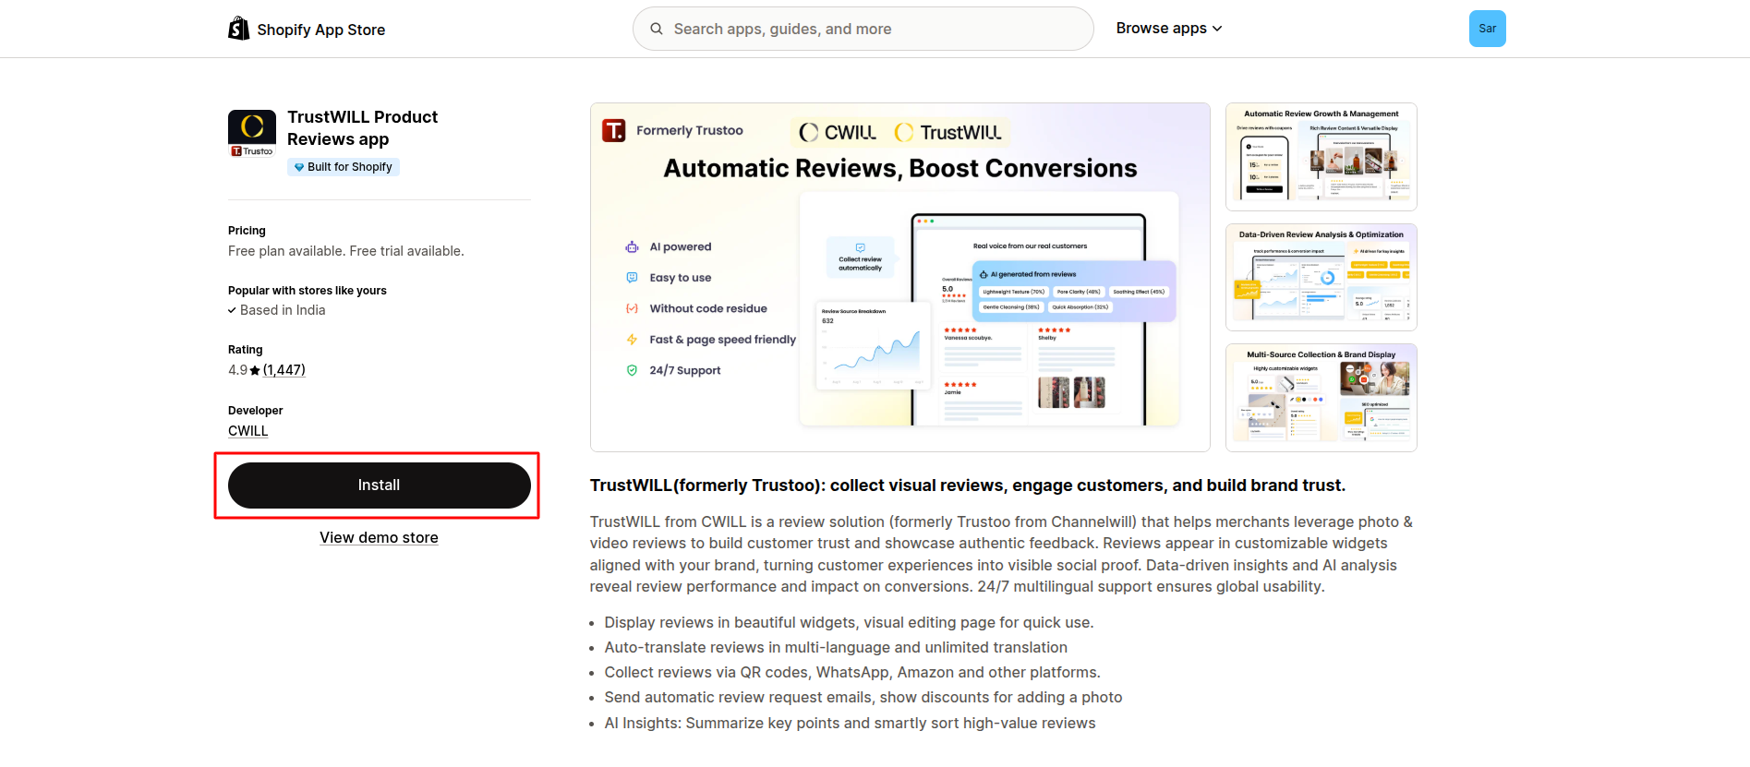This screenshot has height=767, width=1750.
Task: Open the main Automatic Reviews banner image
Action: coord(900,277)
